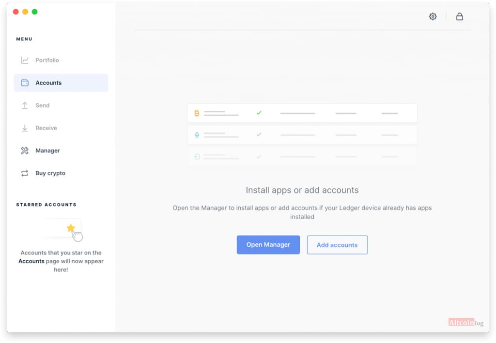Open settings via the gear icon

point(433,16)
